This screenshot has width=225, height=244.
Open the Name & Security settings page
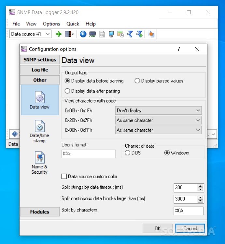39,163
